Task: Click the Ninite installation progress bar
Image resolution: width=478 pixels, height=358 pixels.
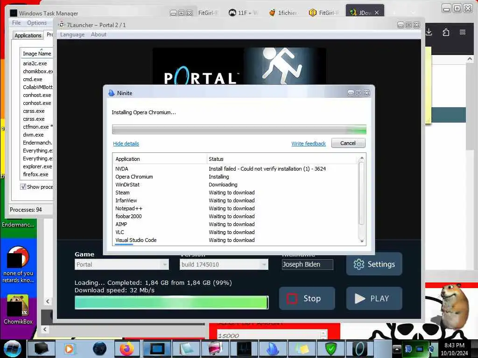Action: (x=239, y=130)
